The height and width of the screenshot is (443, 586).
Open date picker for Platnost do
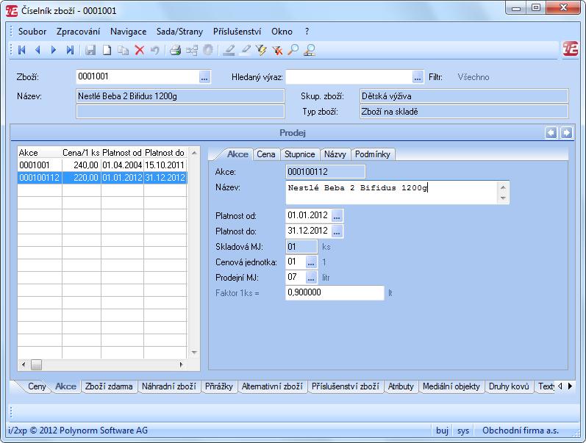(337, 231)
